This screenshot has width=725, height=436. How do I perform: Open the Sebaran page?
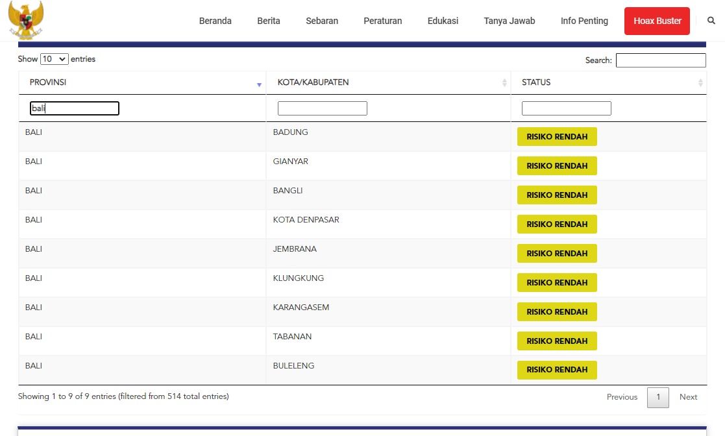(x=322, y=21)
